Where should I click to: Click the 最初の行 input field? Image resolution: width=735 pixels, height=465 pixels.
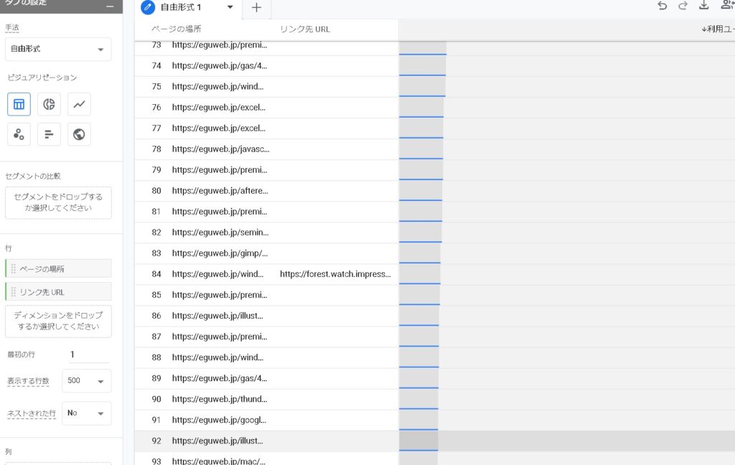click(88, 354)
